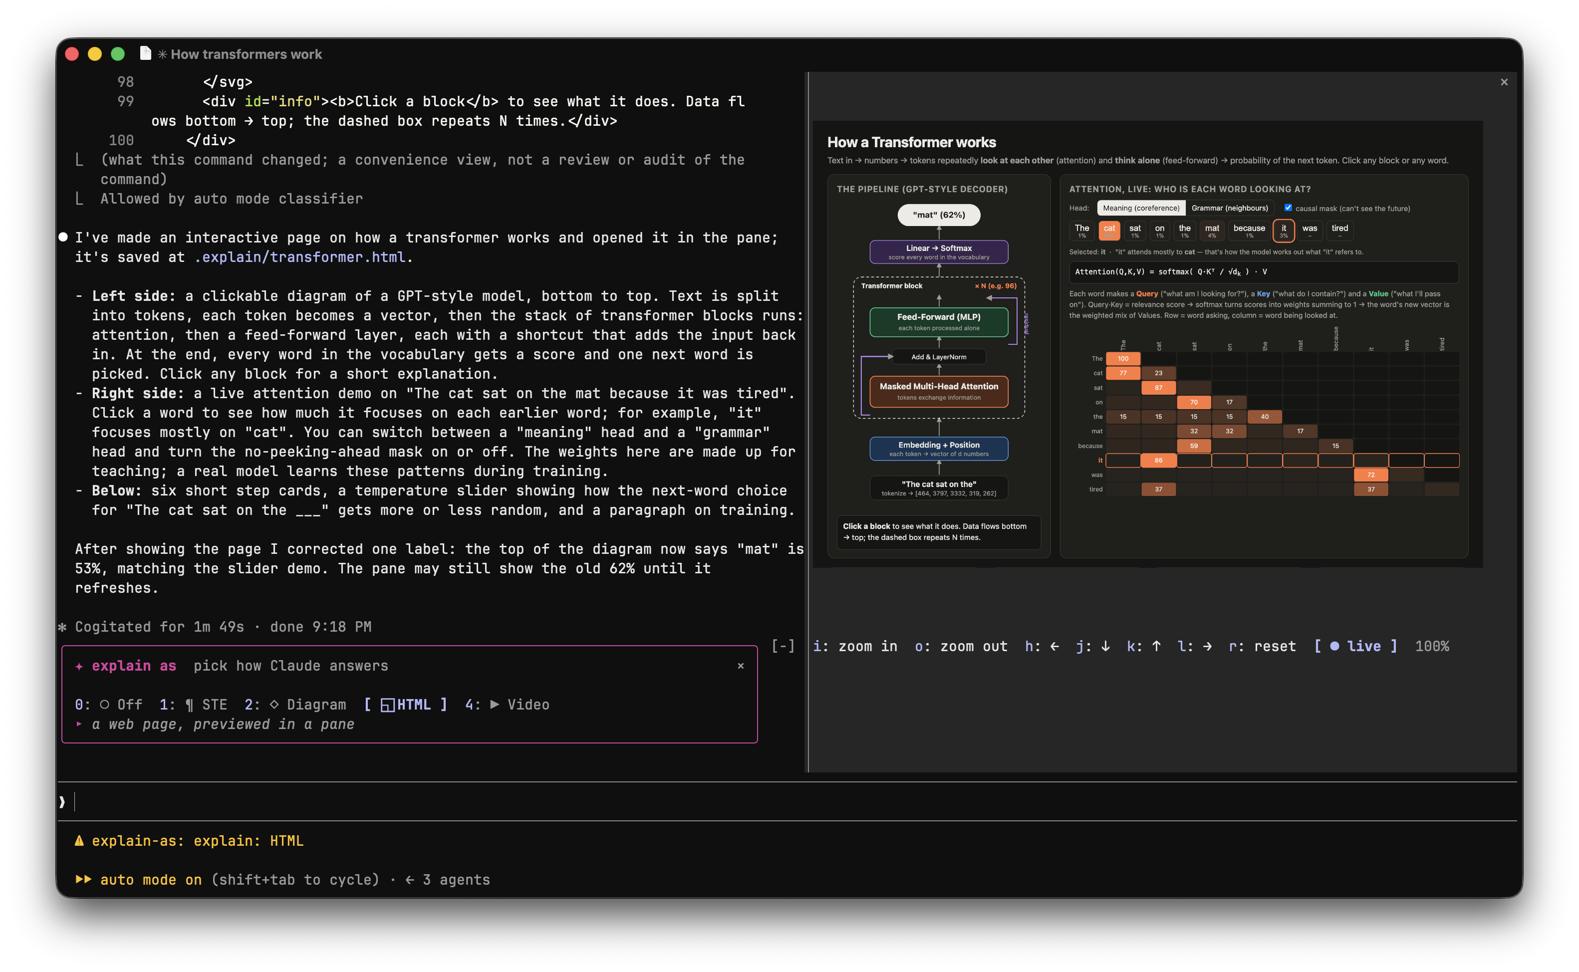The width and height of the screenshot is (1579, 972).
Task: Select the word chip "mat"
Action: coord(1212,231)
